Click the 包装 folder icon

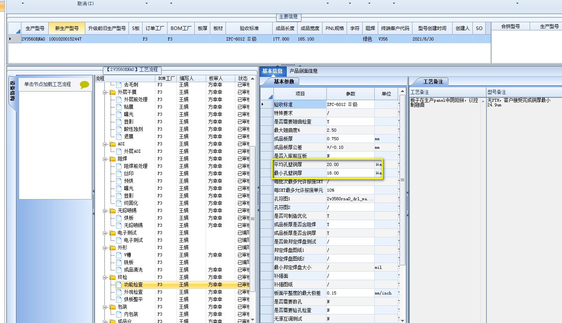[x=113, y=307]
